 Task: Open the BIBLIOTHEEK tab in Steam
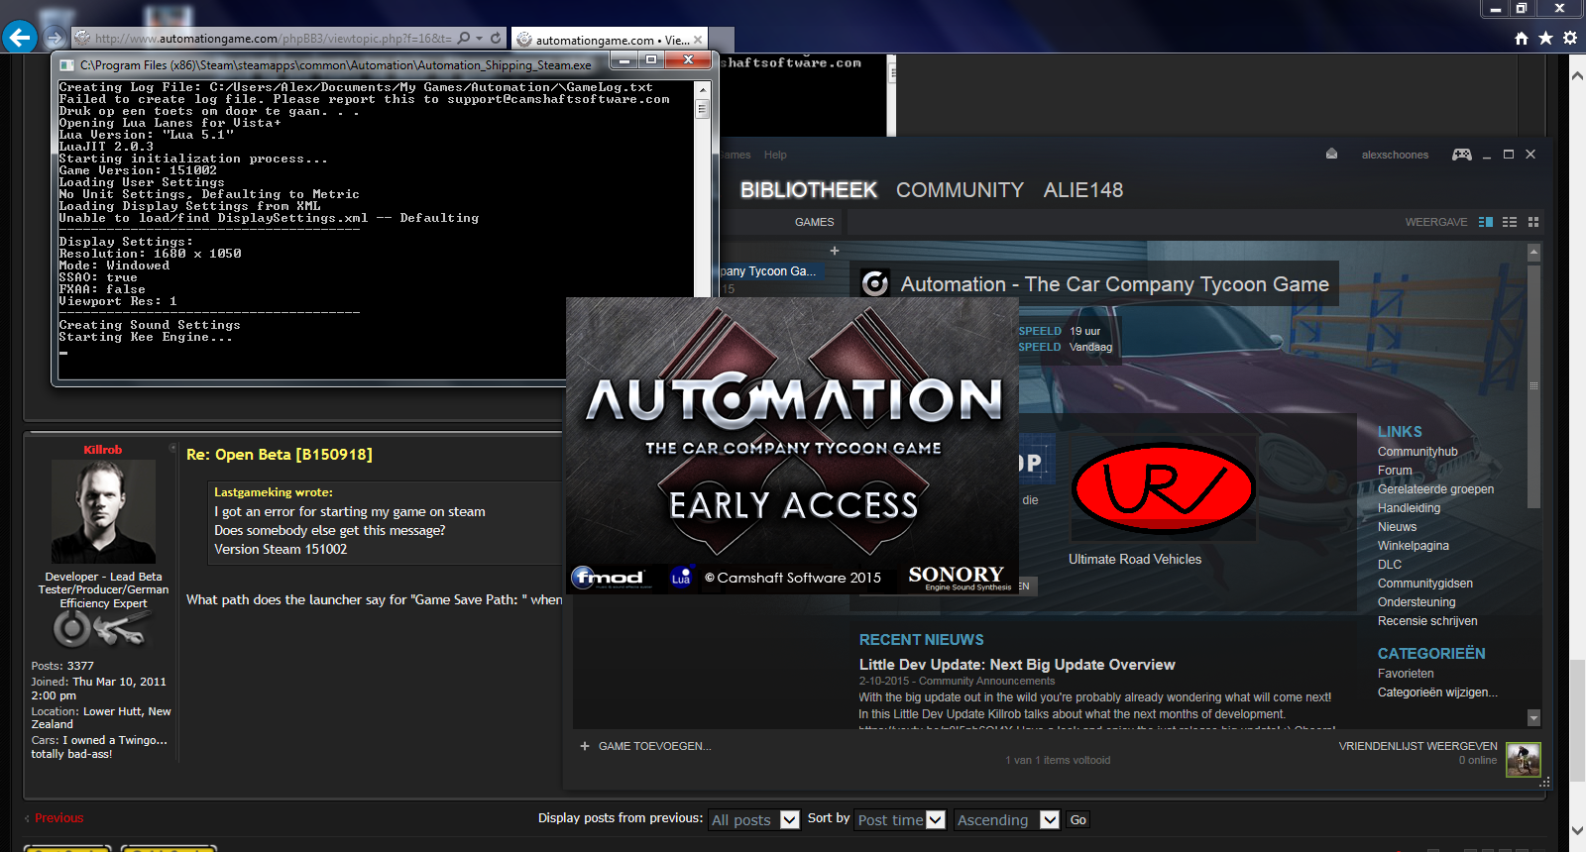point(809,190)
